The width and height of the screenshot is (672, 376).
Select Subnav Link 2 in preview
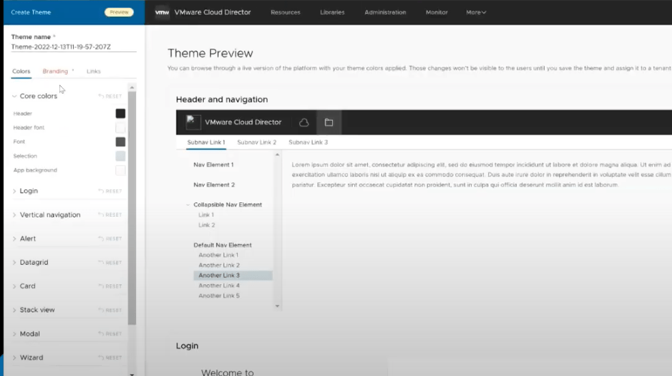tap(256, 142)
